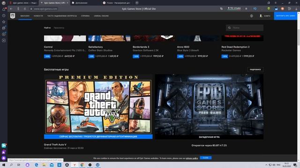Open bookmarks star icon in the sidebar
Image resolution: width=300 pixels, height=168 pixels.
click(4, 22)
